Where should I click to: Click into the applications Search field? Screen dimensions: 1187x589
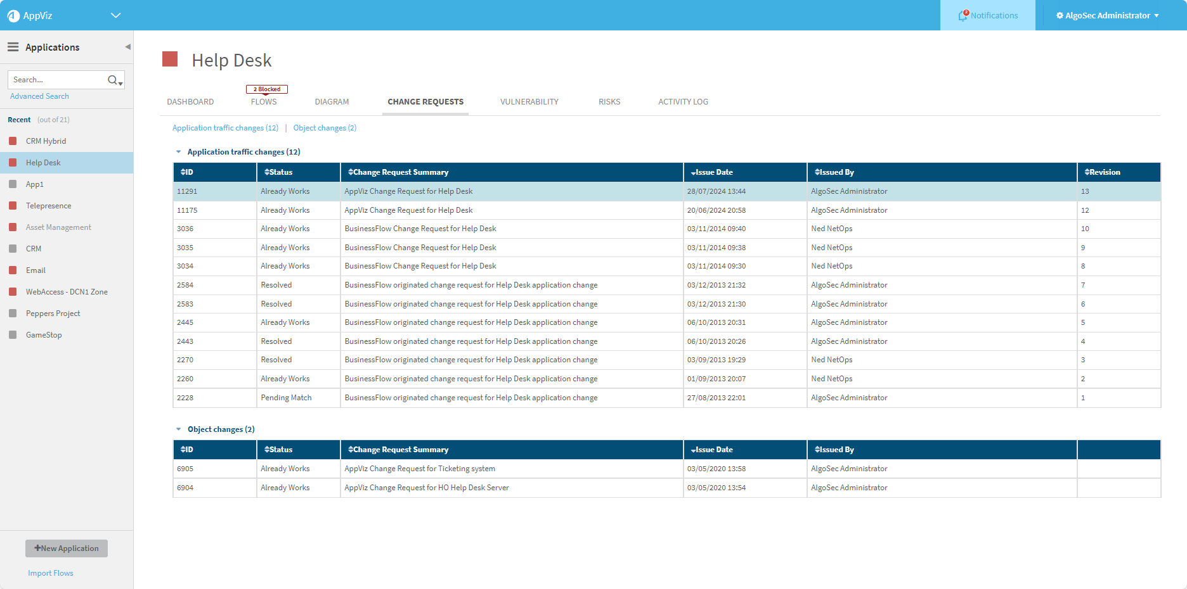[57, 80]
